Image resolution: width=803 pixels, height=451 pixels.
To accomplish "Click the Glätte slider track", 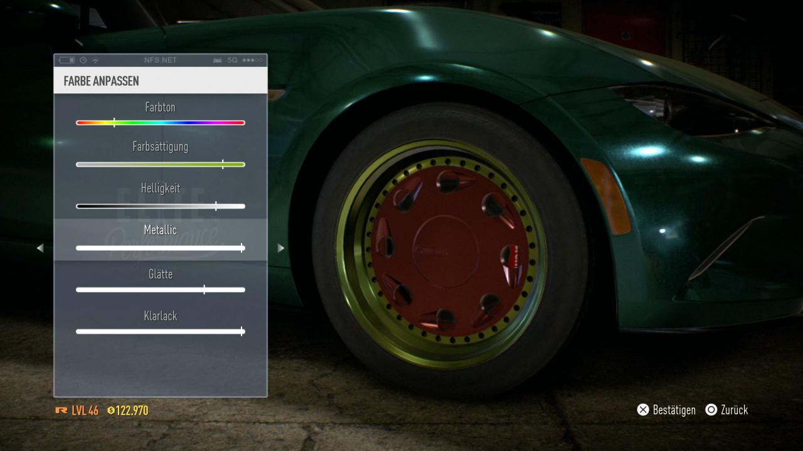I will coord(161,290).
